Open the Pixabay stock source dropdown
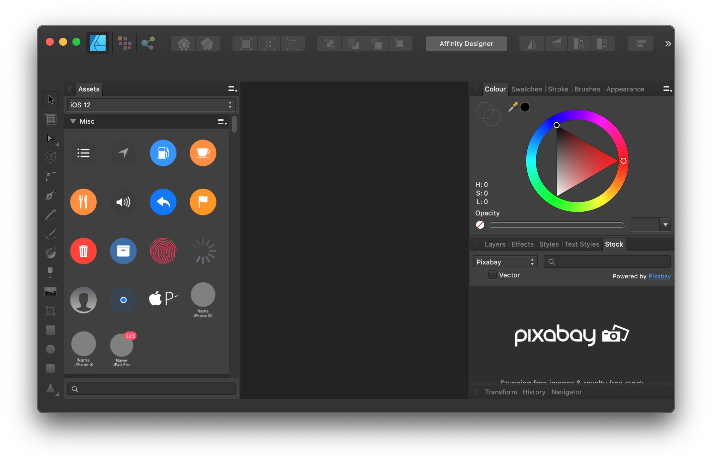The width and height of the screenshot is (712, 462). (505, 262)
